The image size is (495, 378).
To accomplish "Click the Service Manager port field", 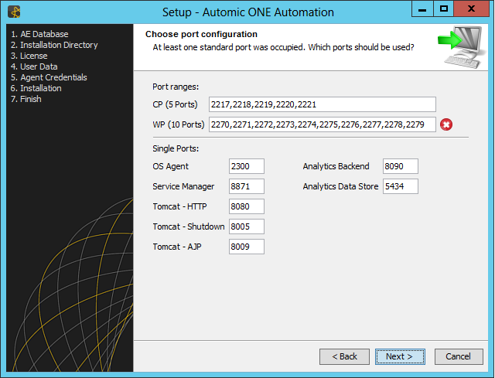I will 247,186.
